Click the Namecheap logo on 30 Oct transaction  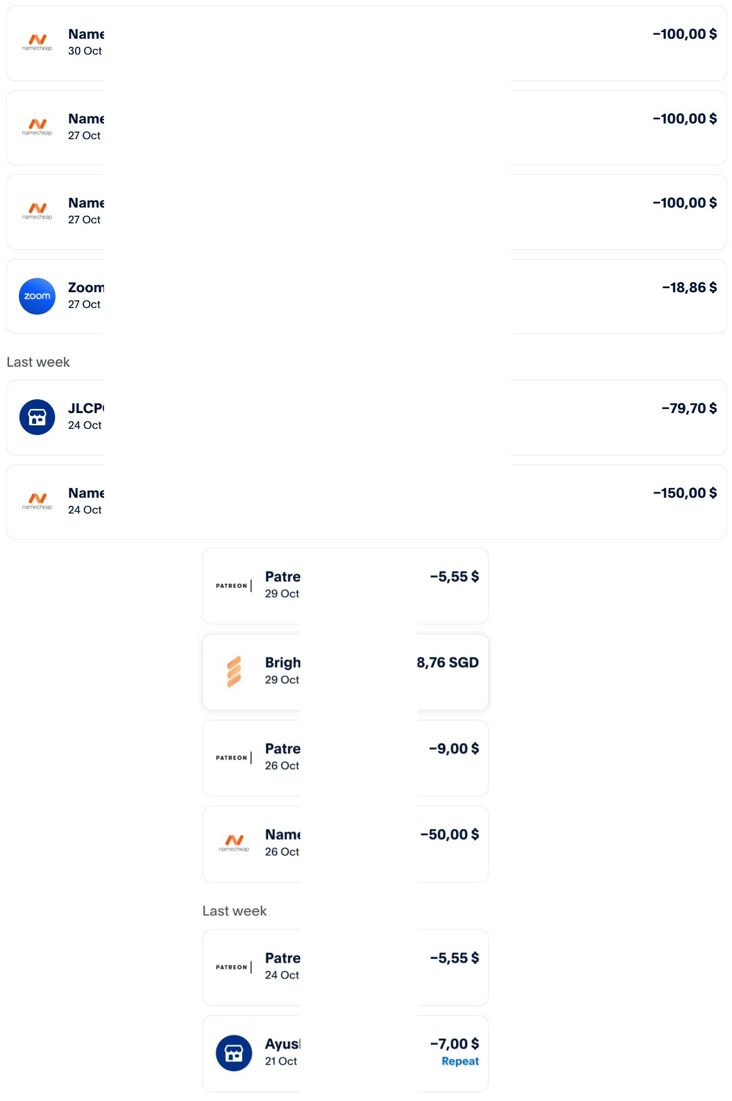click(x=37, y=42)
